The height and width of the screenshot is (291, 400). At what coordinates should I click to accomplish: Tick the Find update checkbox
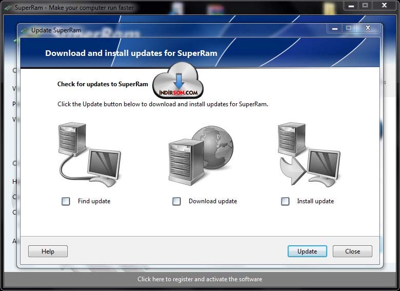(x=66, y=201)
